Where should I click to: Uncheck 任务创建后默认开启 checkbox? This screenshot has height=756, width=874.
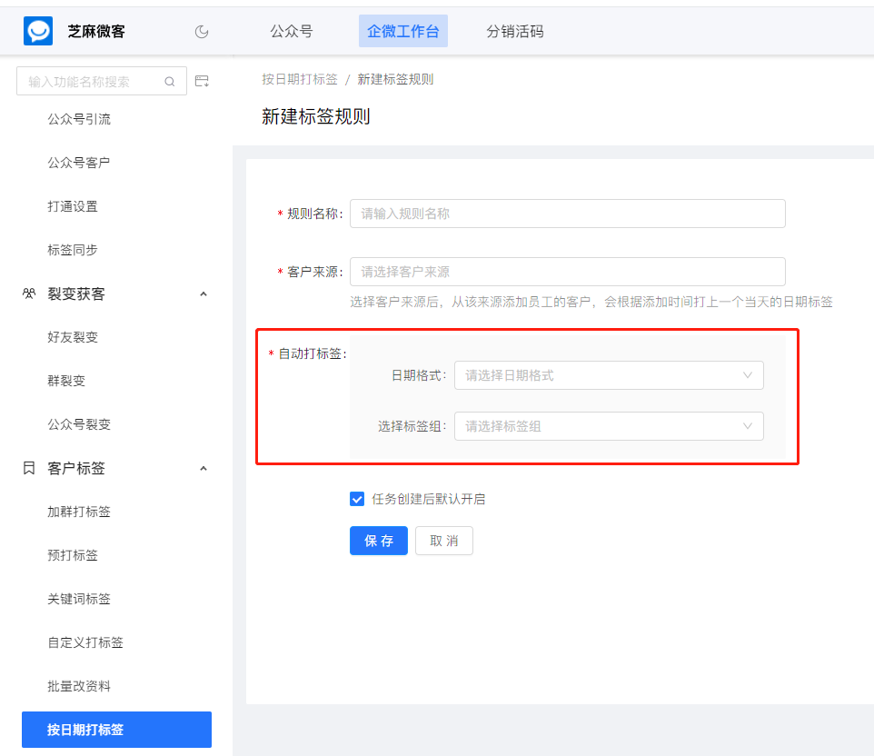tap(357, 499)
